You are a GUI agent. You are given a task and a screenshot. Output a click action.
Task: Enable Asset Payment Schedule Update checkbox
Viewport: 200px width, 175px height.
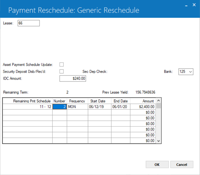point(61,65)
